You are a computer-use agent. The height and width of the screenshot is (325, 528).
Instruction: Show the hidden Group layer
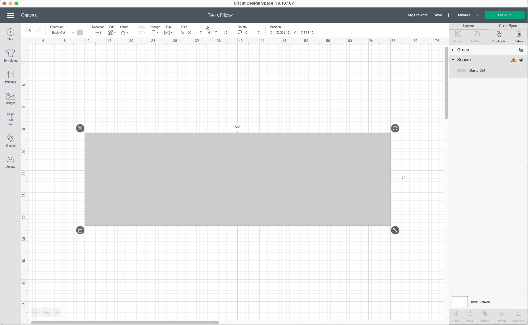tap(521, 50)
